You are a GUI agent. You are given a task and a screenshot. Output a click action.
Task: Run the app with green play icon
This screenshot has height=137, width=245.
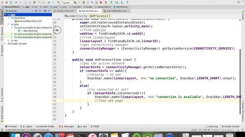[75, 2]
